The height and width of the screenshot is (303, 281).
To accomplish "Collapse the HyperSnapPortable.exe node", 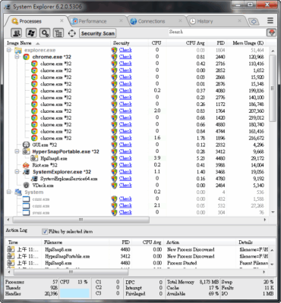I will [x=17, y=151].
